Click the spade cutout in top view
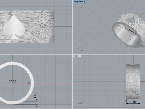This screenshot has height=109, width=145. [14, 27]
